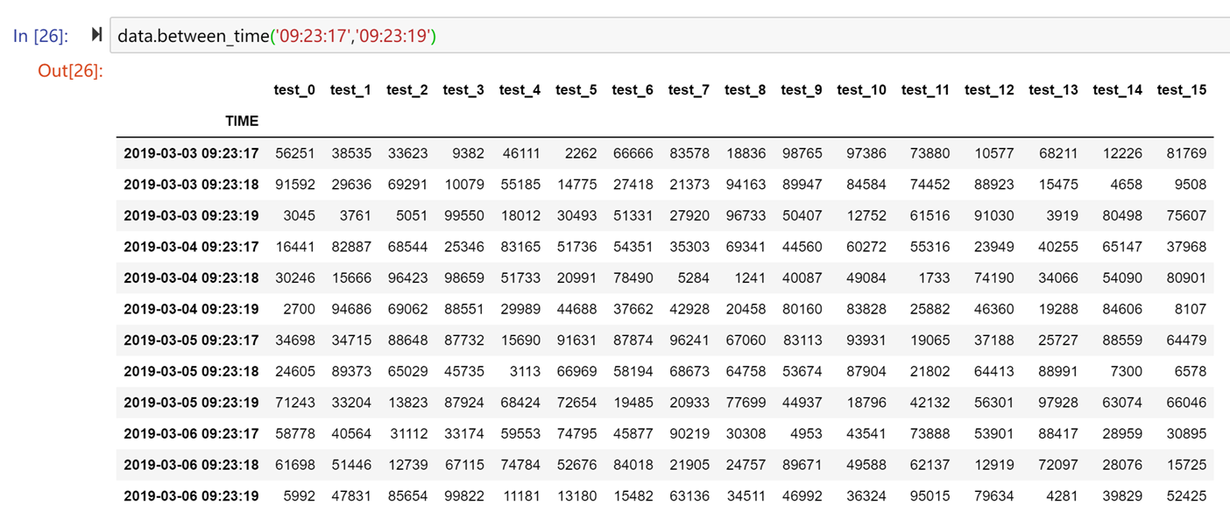Select the In [26] prompt label
Image resolution: width=1230 pixels, height=526 pixels.
tap(40, 36)
